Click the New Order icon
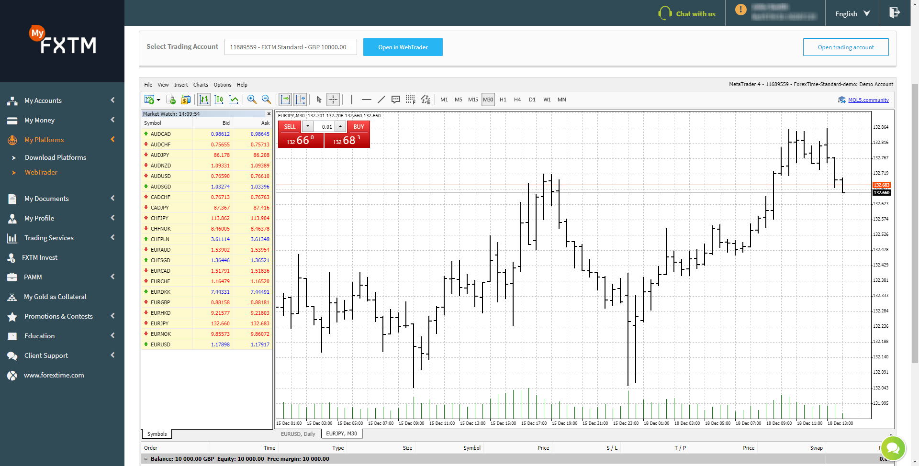Viewport: 919px width, 466px height. point(171,100)
